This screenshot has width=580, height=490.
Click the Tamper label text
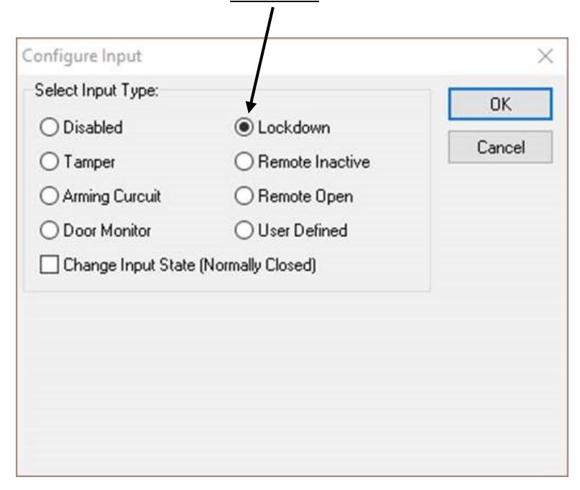coord(89,162)
